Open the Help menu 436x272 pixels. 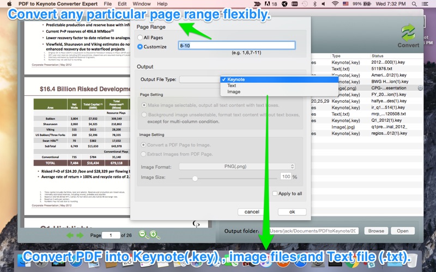click(x=162, y=4)
